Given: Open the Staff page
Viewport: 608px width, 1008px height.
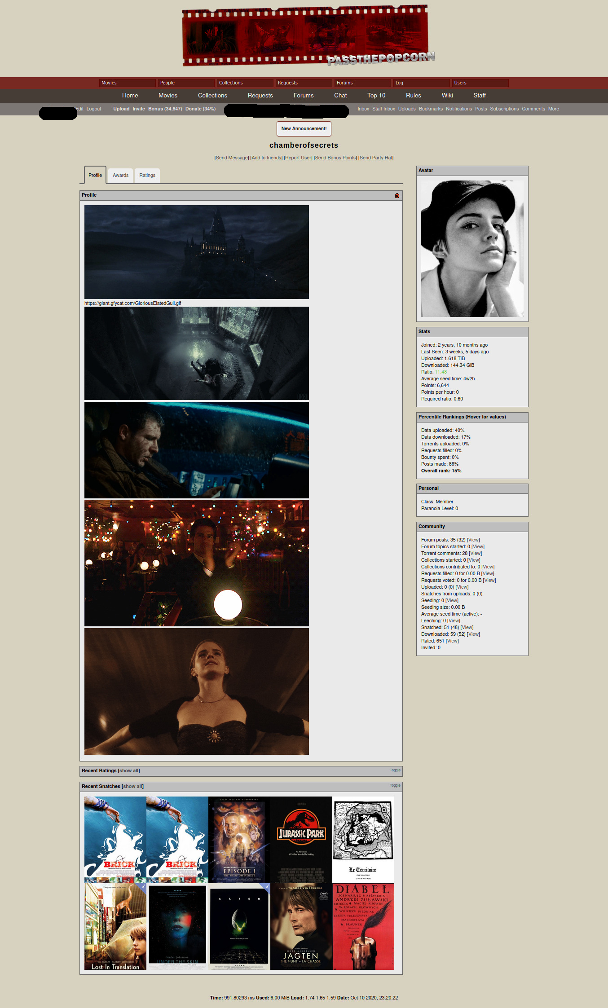Looking at the screenshot, I should [480, 95].
